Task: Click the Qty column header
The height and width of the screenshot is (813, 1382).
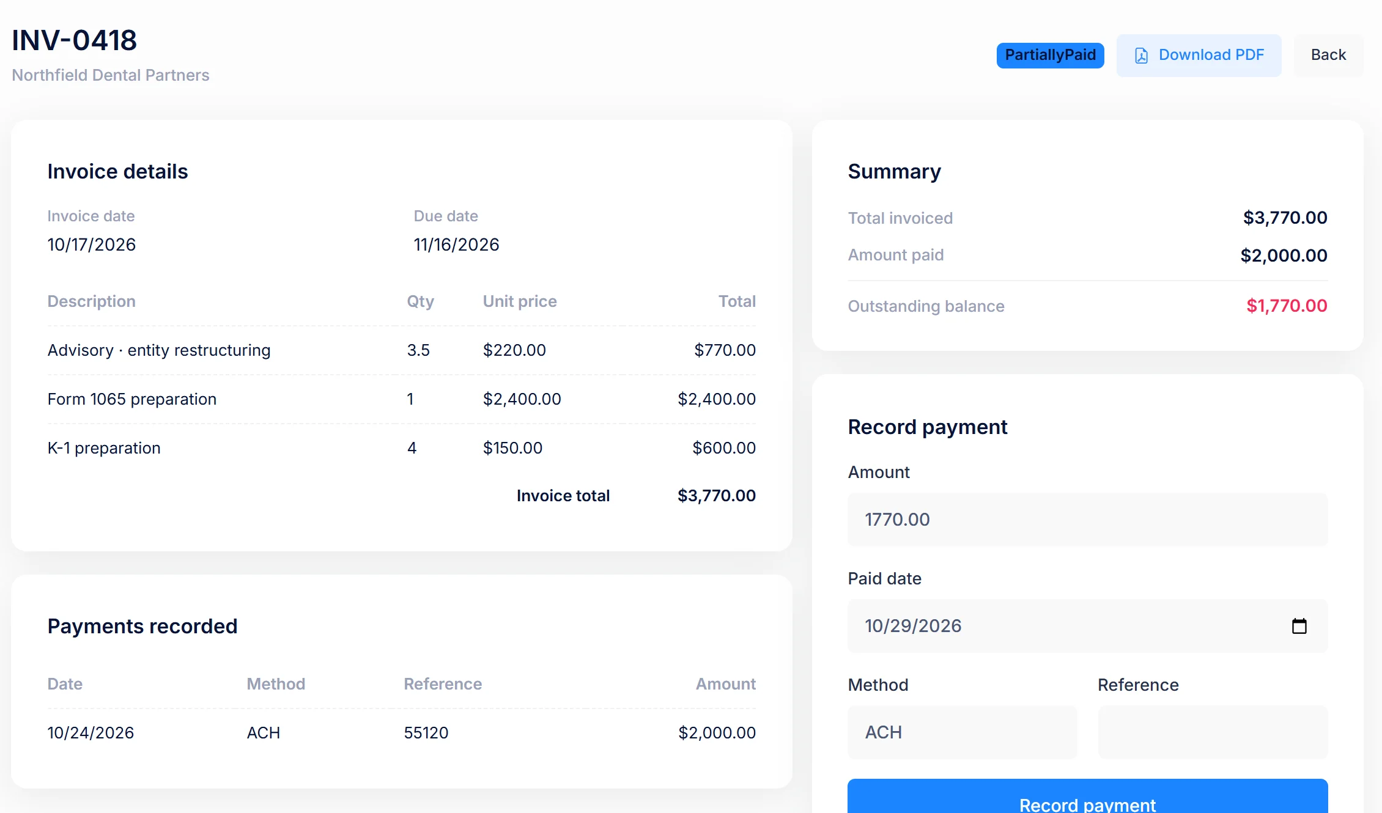Action: point(420,301)
